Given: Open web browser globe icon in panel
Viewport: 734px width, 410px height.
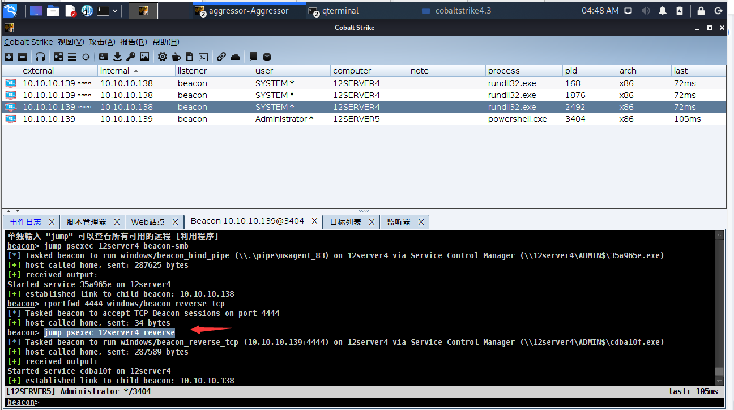Looking at the screenshot, I should pos(87,10).
